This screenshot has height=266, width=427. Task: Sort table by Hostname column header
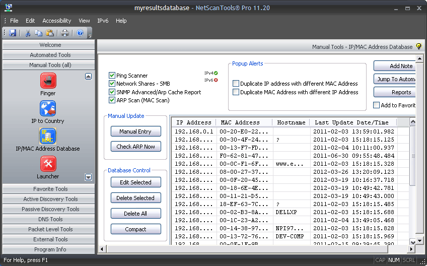pos(291,122)
